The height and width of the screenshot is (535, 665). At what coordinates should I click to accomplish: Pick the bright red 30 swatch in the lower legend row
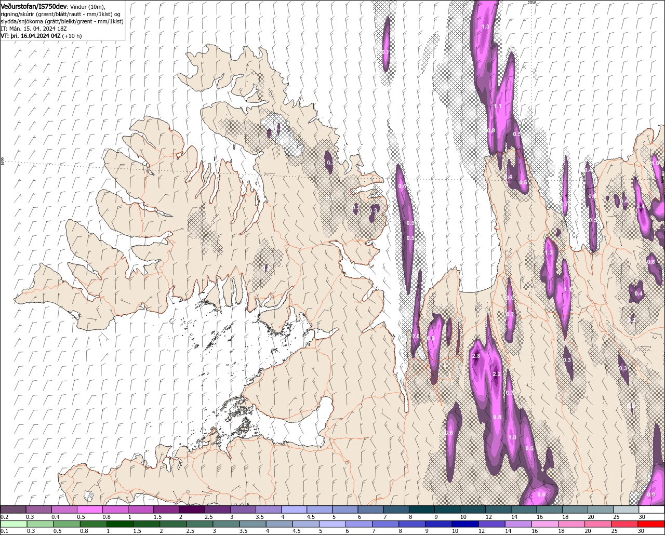(x=651, y=524)
